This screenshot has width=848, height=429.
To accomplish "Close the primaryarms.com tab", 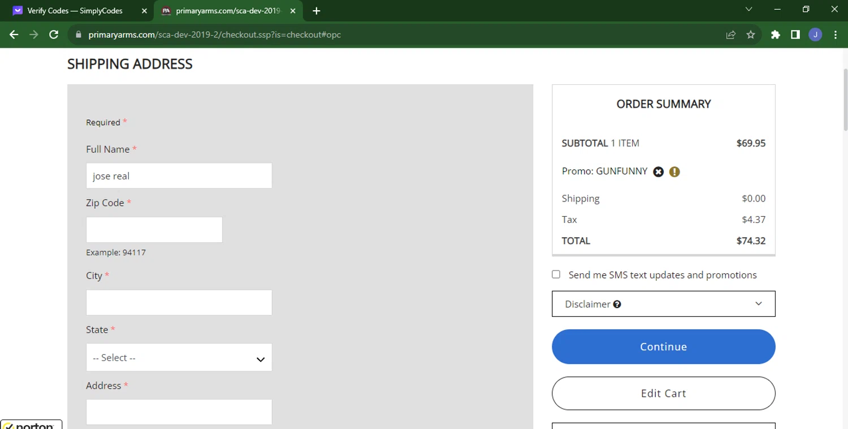I will point(293,11).
